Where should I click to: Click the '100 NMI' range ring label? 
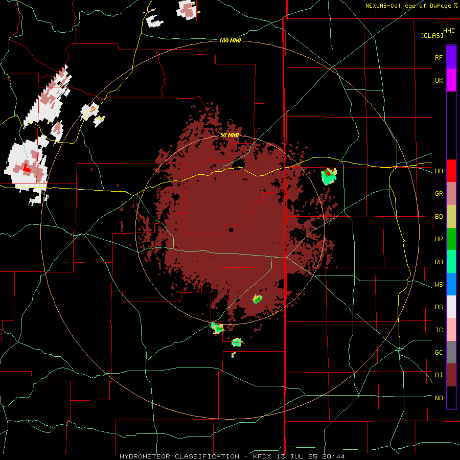(x=230, y=40)
